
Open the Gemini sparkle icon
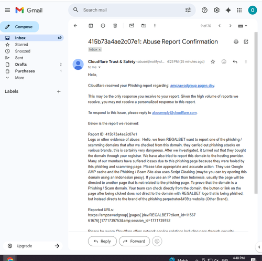[x=228, y=10]
